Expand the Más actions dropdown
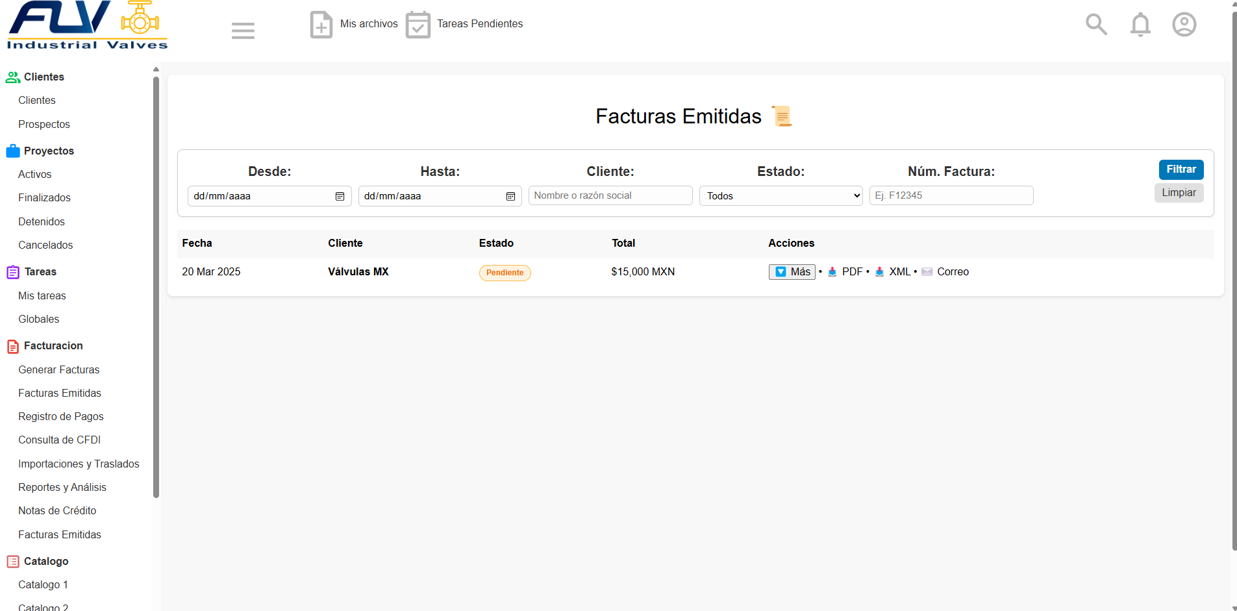1237x611 pixels. (792, 272)
